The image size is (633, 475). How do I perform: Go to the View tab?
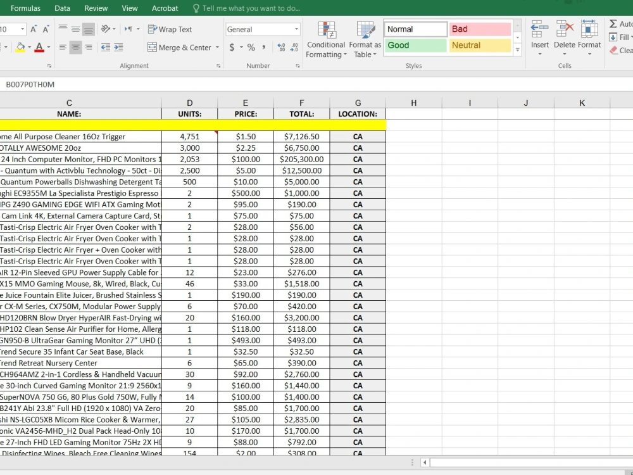[x=130, y=8]
